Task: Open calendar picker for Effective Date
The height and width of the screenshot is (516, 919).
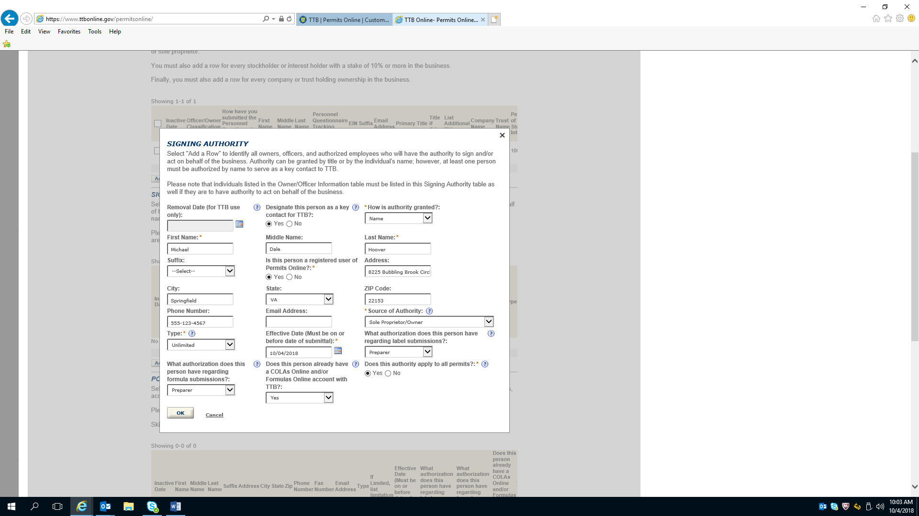Action: pos(338,351)
